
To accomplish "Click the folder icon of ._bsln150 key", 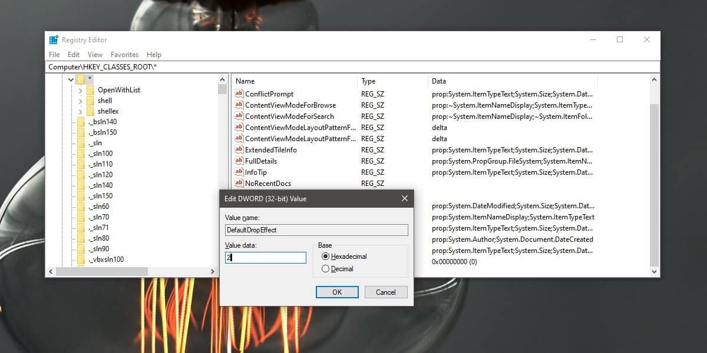I will pyautogui.click(x=81, y=132).
